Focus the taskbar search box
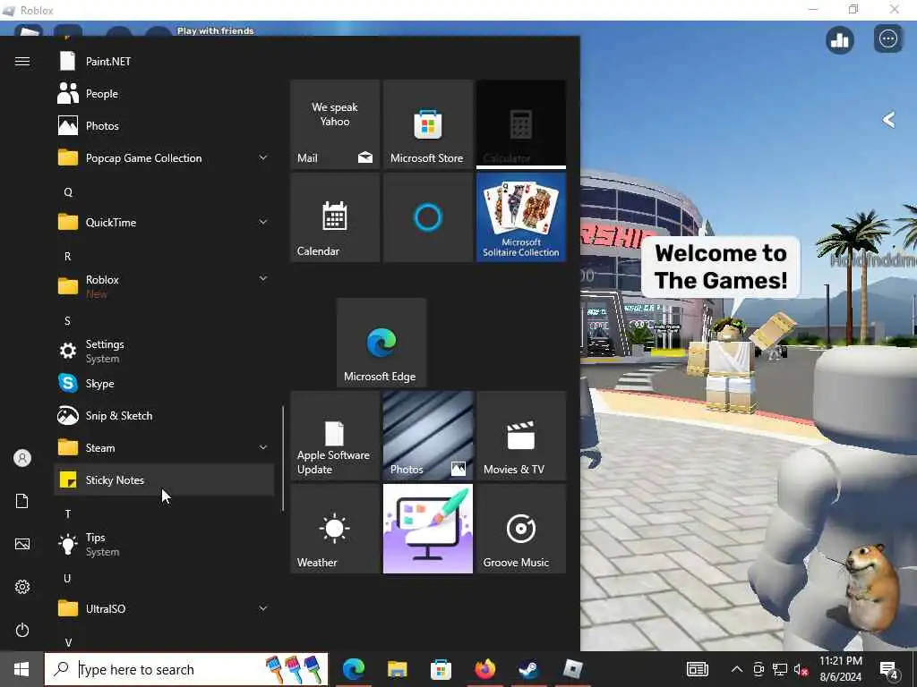 (186, 669)
